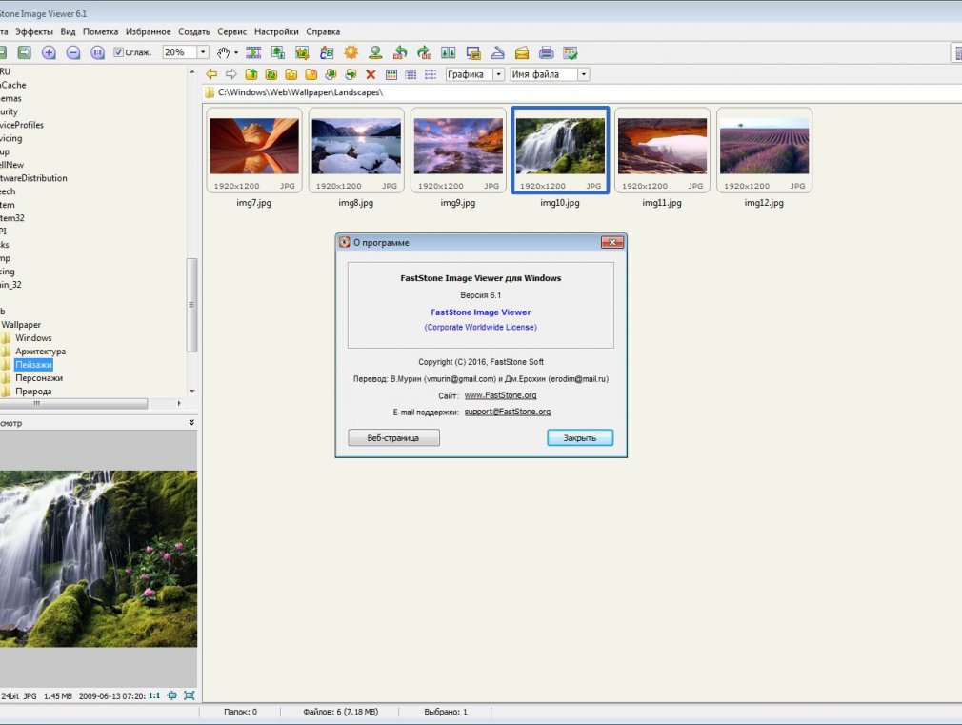Rotate image left with red-arrow icon
This screenshot has width=962, height=725.
pos(400,52)
